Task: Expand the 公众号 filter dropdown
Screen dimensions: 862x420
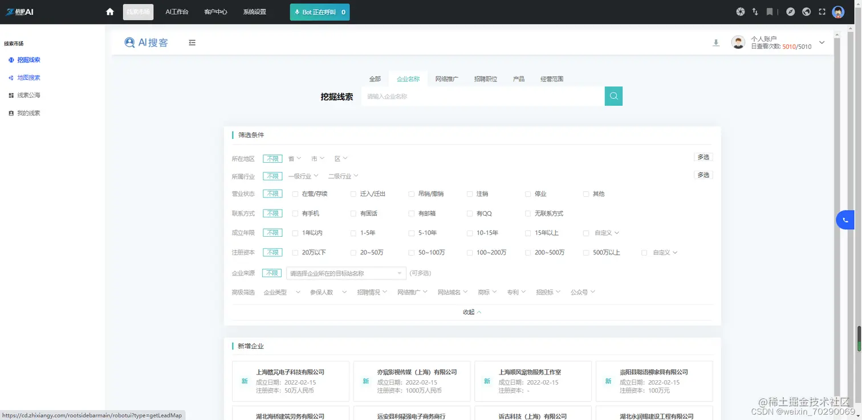Action: click(x=583, y=293)
